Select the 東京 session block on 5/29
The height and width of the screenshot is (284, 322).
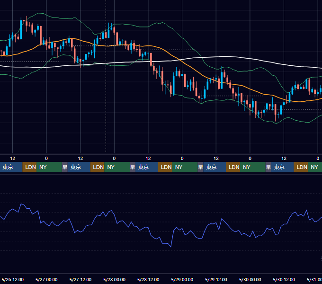pyautogui.click(x=215, y=167)
